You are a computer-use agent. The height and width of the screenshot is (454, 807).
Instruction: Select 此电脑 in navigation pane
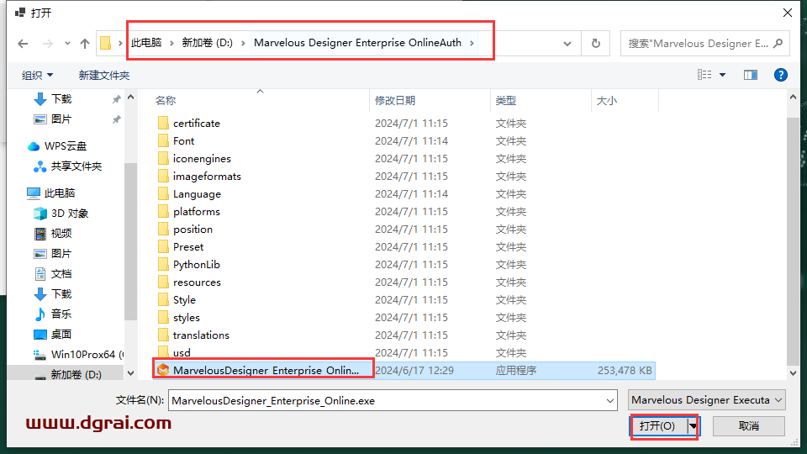[x=59, y=193]
